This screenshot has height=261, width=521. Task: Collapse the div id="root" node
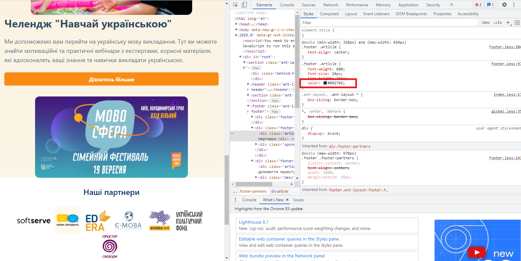point(240,57)
